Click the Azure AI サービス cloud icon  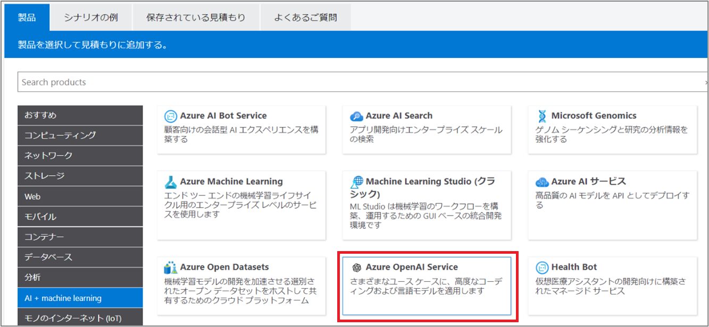tap(542, 182)
